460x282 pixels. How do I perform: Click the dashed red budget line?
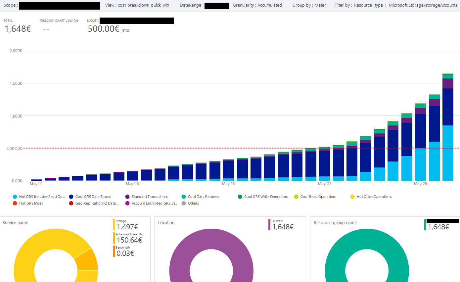click(242, 148)
